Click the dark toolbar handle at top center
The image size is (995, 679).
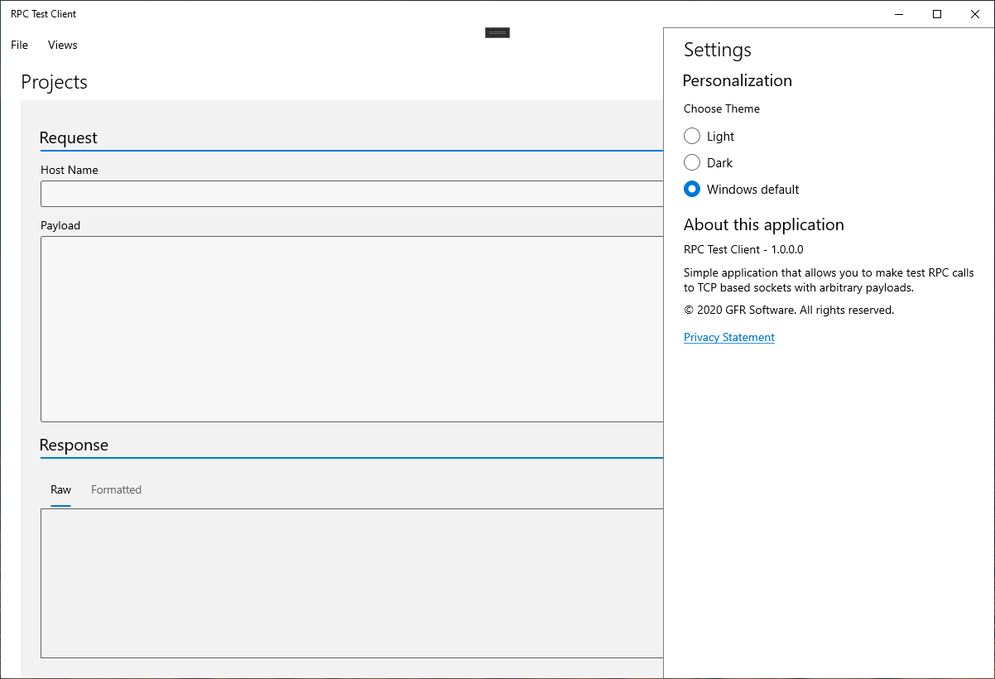coord(497,32)
